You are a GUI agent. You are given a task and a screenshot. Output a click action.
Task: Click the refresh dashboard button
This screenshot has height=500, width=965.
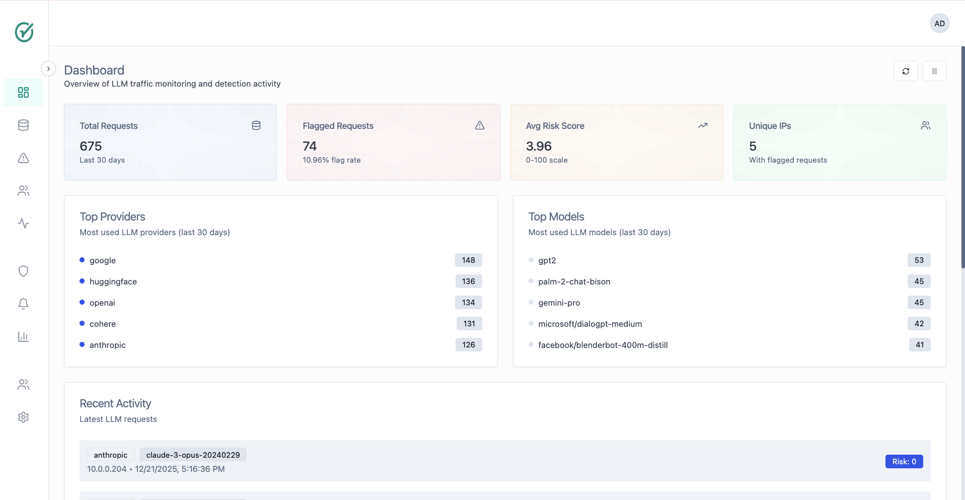click(905, 71)
